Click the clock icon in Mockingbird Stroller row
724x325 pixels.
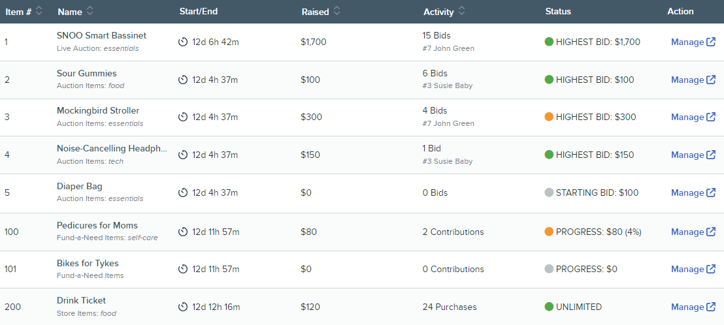click(x=183, y=117)
